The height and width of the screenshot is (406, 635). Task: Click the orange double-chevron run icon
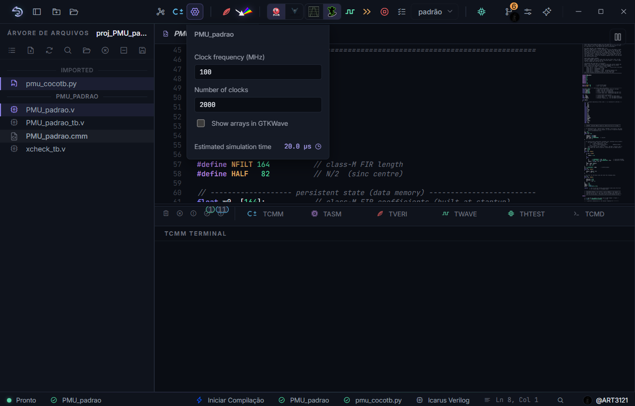pos(367,11)
